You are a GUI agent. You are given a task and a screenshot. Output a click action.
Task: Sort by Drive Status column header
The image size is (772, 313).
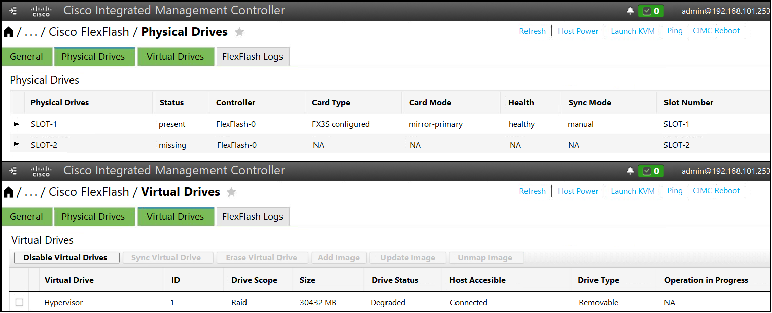395,280
